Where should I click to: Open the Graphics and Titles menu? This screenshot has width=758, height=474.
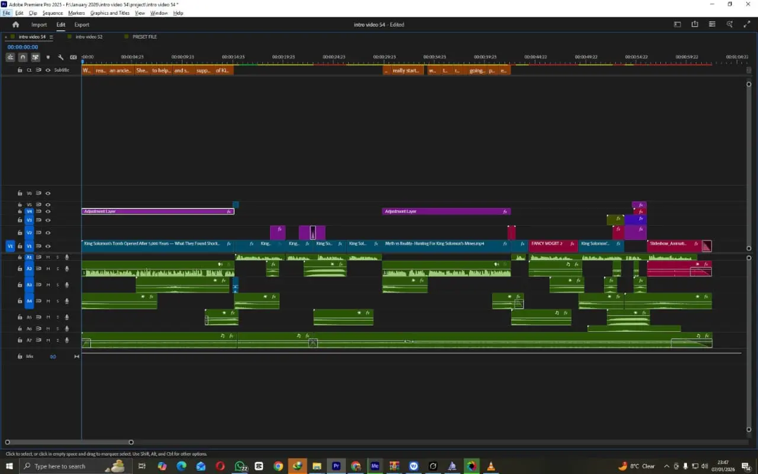[x=110, y=13]
